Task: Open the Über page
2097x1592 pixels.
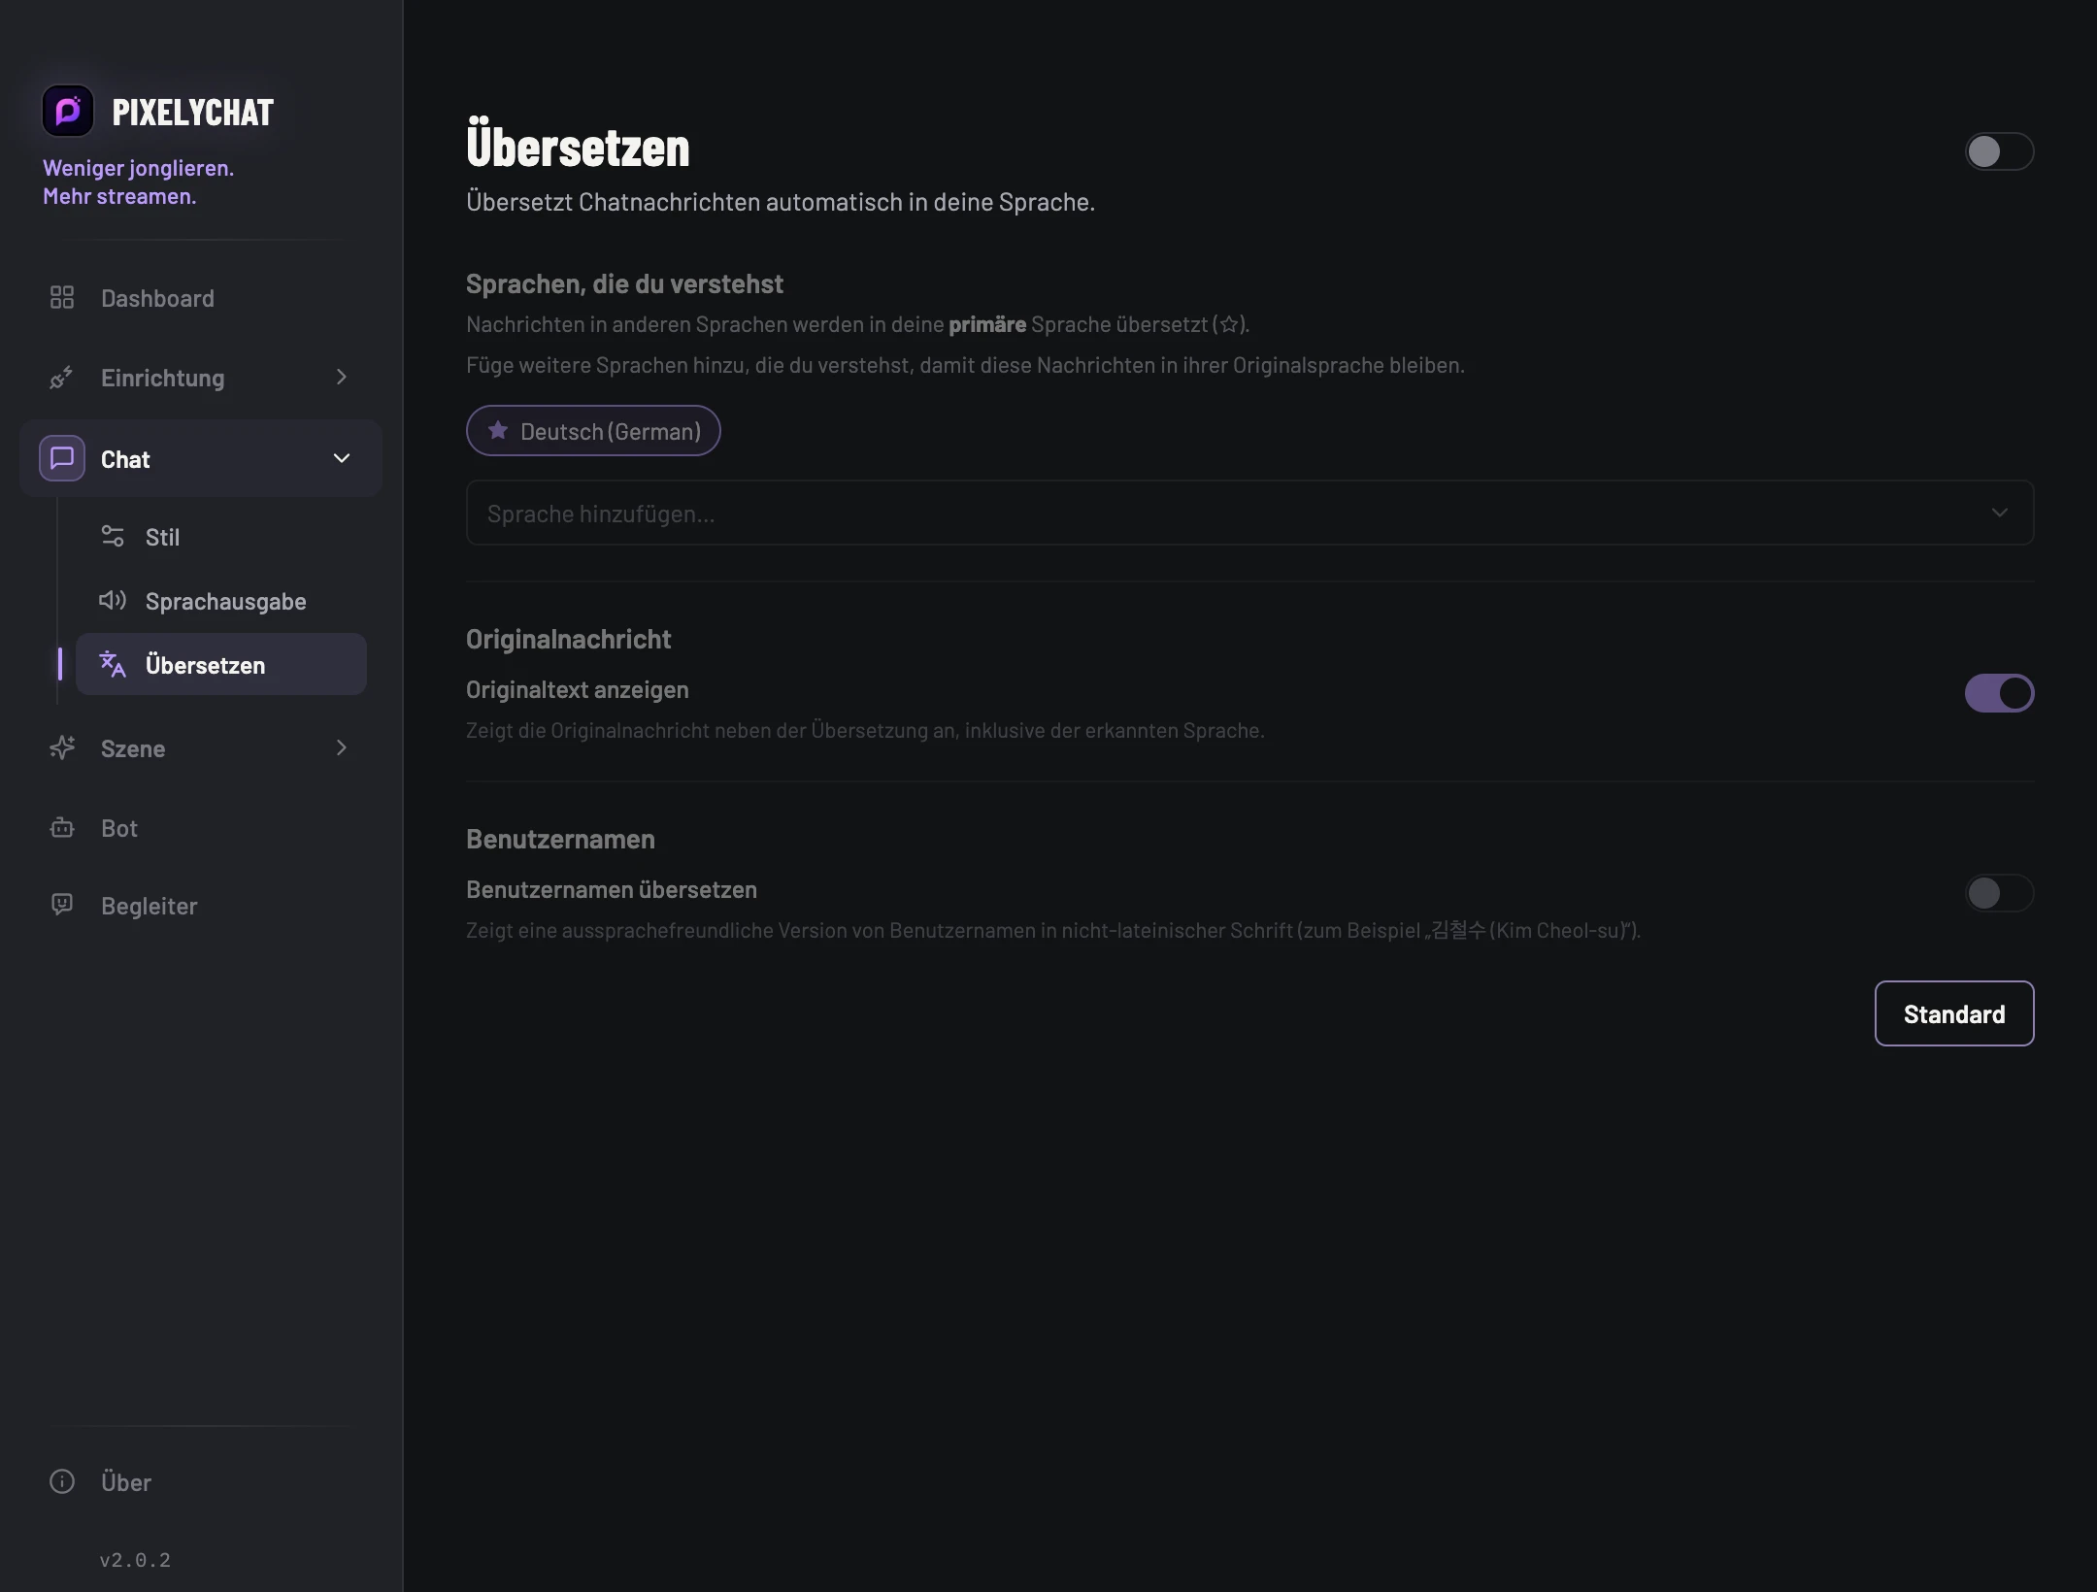Action: [200, 1482]
